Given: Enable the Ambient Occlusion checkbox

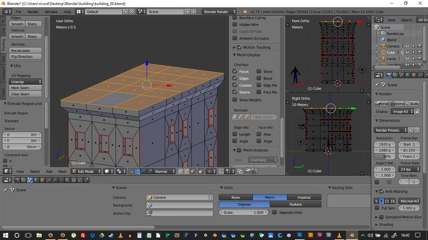Looking at the screenshot, I should click(x=235, y=38).
